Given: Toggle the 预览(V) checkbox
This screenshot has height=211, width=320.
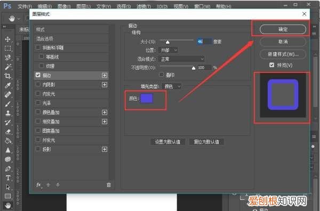Looking at the screenshot, I should [271, 65].
